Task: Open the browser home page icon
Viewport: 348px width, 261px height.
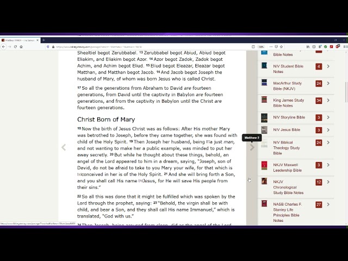Action: [x=21, y=47]
